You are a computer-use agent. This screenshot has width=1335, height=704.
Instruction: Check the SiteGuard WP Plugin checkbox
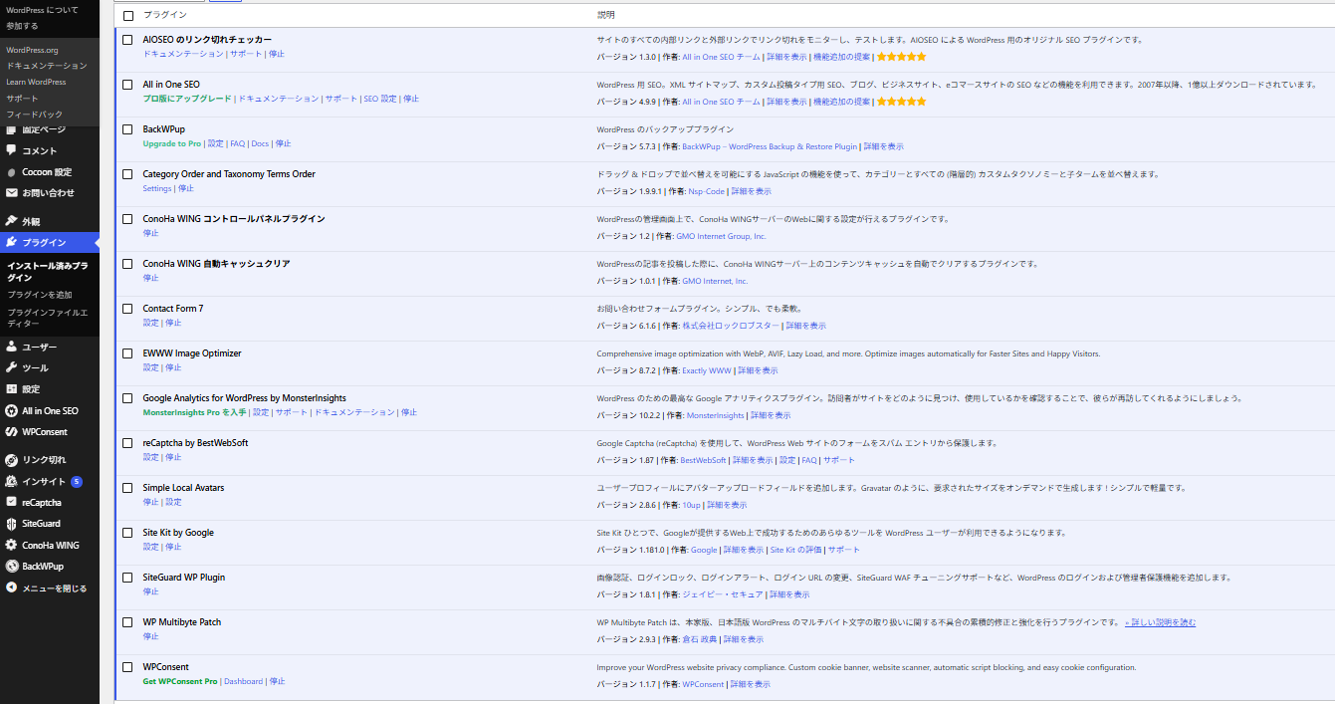coord(127,578)
